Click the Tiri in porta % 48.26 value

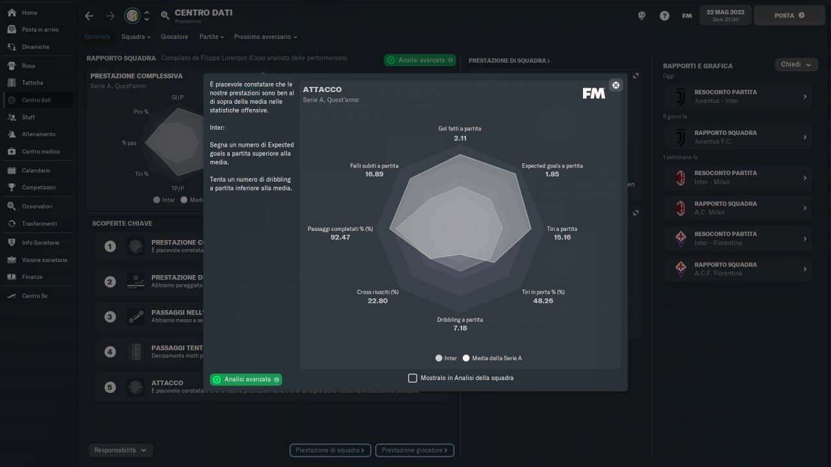543,301
